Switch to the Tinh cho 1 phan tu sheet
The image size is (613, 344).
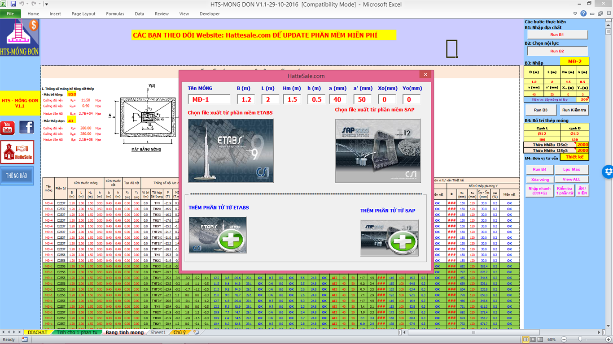tap(77, 332)
